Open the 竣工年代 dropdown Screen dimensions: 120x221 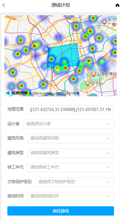(x=71, y=167)
